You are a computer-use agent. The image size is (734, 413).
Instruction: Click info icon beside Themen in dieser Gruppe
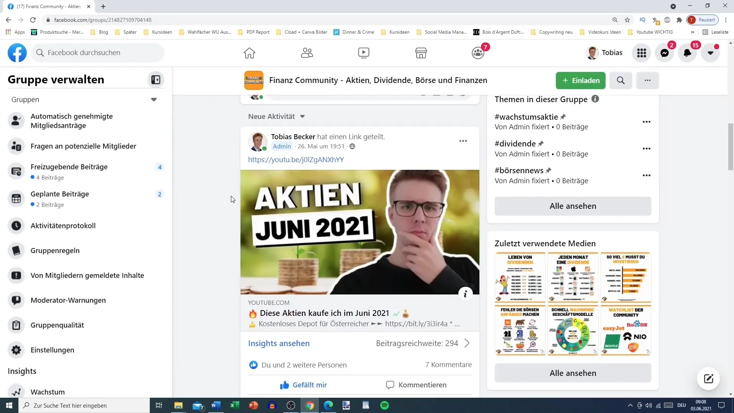pos(595,99)
